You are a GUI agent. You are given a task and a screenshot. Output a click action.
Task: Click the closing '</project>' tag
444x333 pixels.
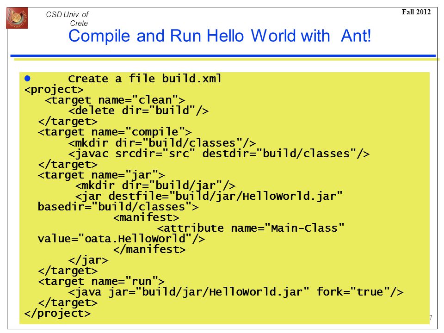(57, 313)
